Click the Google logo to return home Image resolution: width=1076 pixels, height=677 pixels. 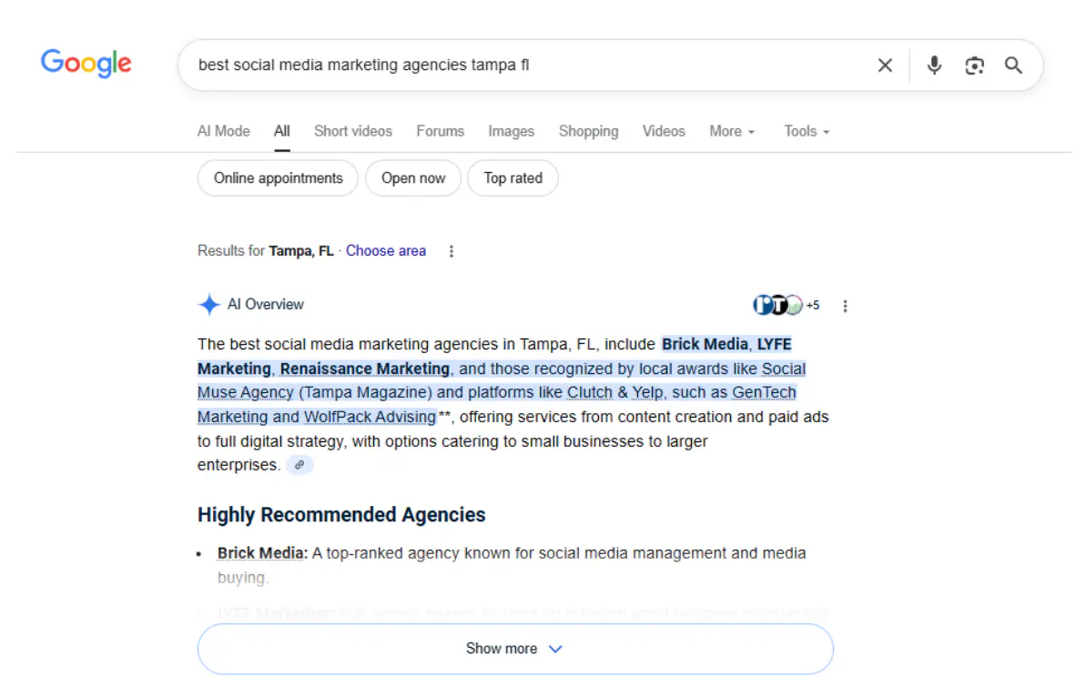86,63
